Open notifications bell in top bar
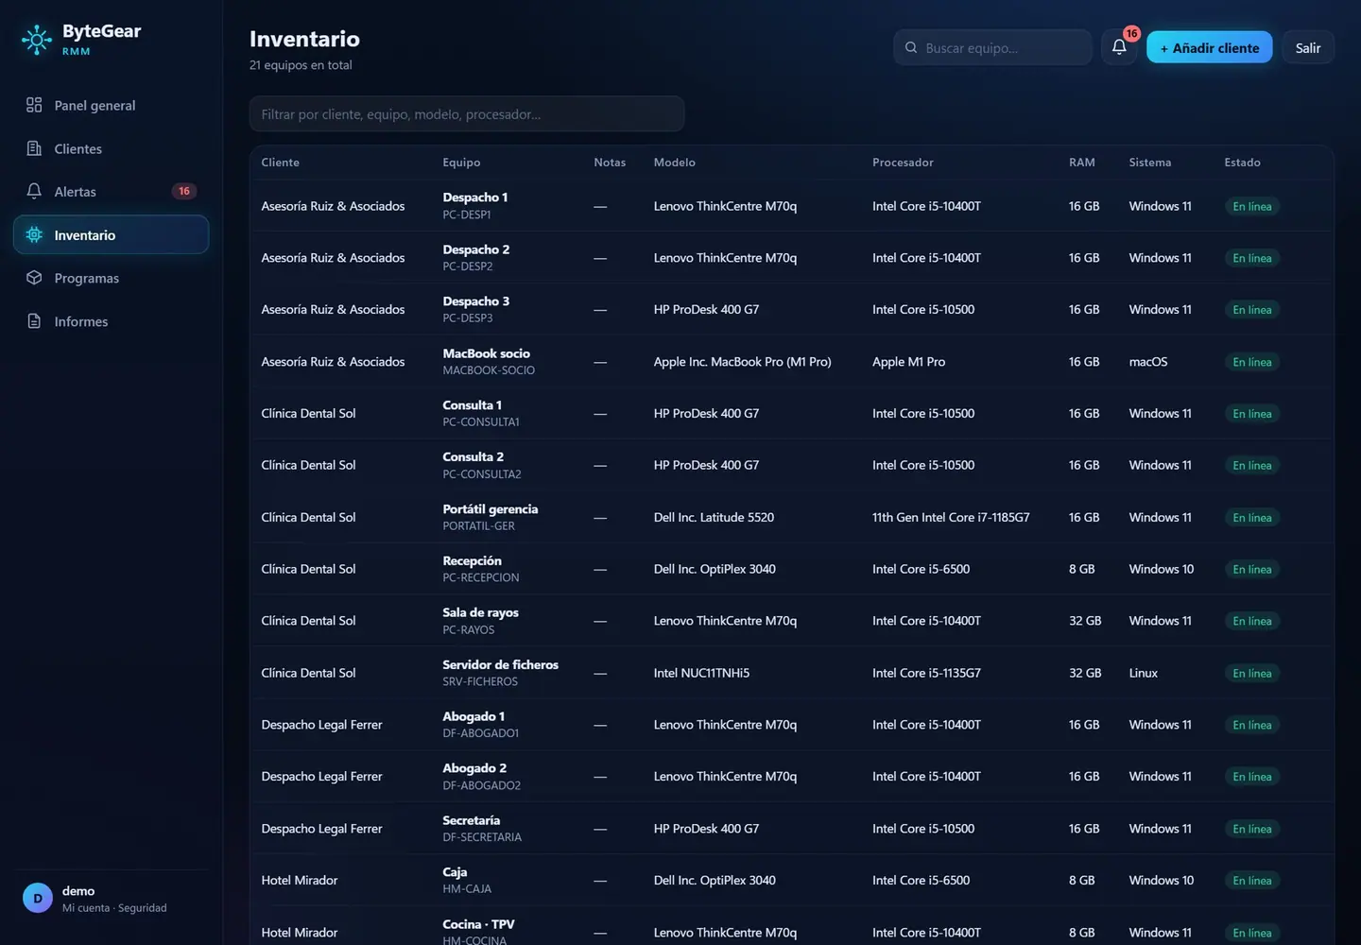The height and width of the screenshot is (945, 1361). click(x=1119, y=47)
